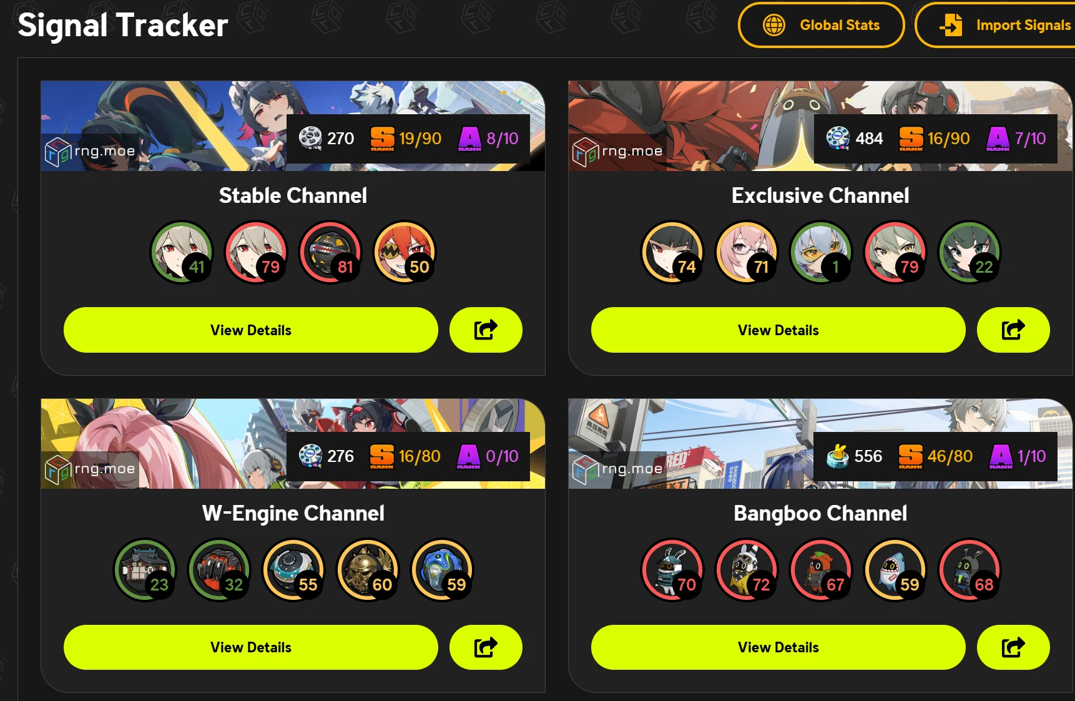View Details for Exclusive Channel
The image size is (1075, 701).
(778, 330)
